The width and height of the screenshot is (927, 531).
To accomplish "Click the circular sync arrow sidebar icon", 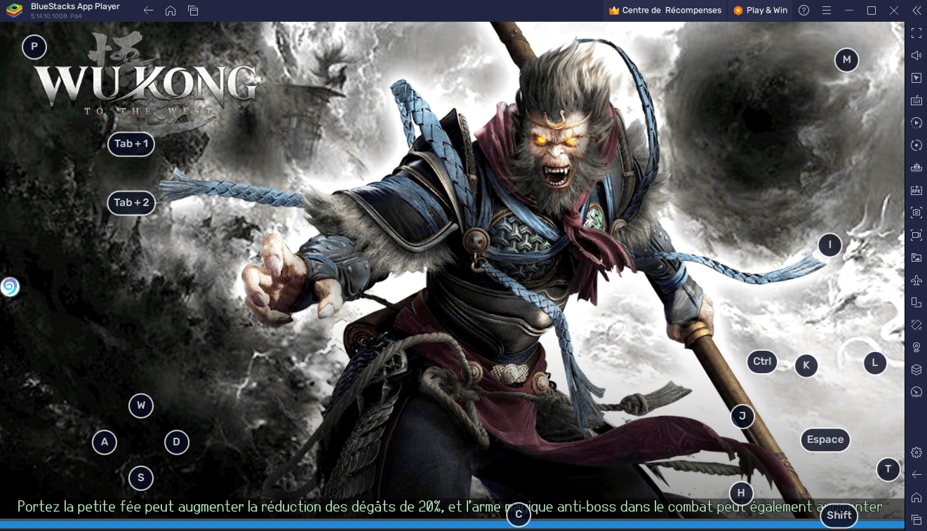I will 916,145.
